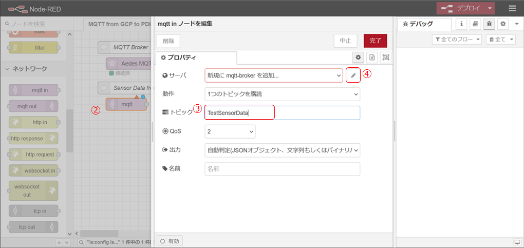Open the help book icon in sidebar

[x=475, y=24]
